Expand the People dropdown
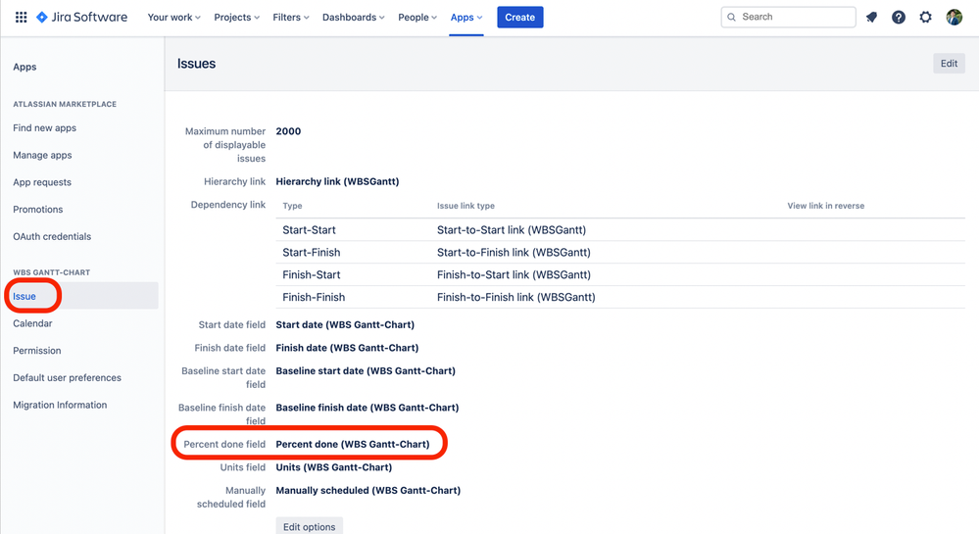This screenshot has height=534, width=979. click(417, 18)
